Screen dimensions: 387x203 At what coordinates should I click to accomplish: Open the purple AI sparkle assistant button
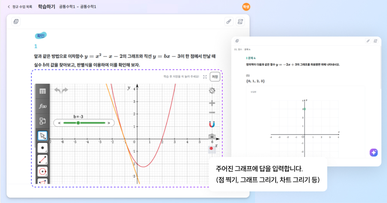pos(373,153)
